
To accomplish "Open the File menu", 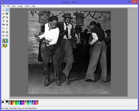I will click(x=4, y=6).
